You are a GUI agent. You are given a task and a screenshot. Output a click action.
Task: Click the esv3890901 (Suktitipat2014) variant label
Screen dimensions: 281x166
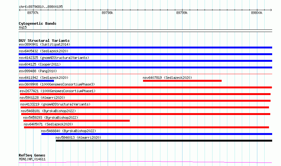click(45, 44)
